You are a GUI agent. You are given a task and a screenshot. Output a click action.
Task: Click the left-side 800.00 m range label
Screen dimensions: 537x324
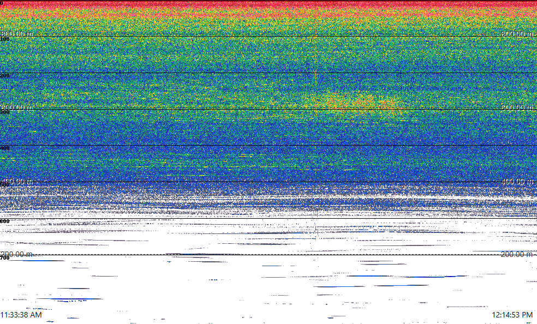(16, 33)
